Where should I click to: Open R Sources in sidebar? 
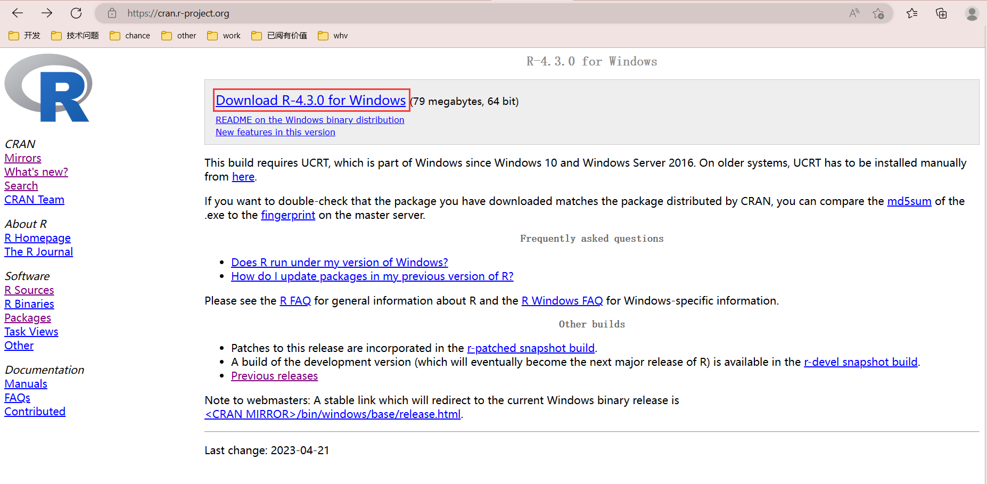tap(29, 290)
